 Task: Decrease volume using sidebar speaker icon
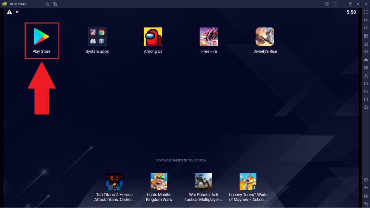pos(366,28)
